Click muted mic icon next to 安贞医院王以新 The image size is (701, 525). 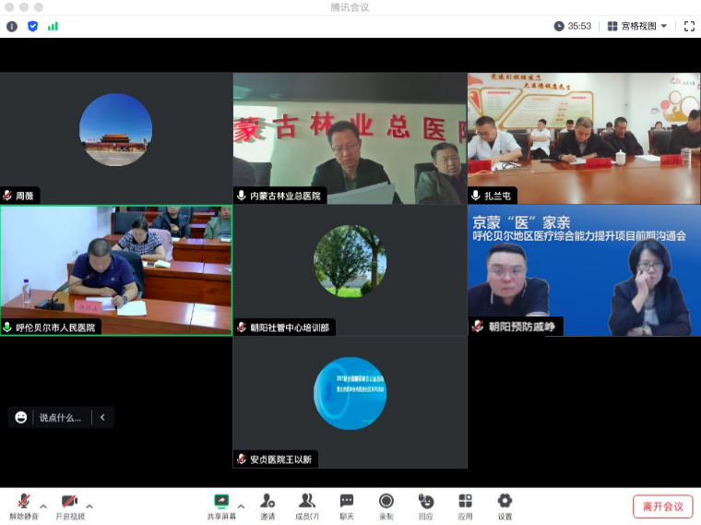point(242,459)
